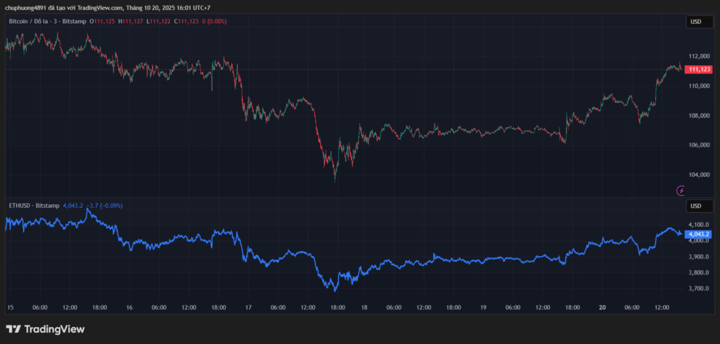This screenshot has width=720, height=344.
Task: Click the purple lightning bolt icon
Action: click(x=680, y=190)
